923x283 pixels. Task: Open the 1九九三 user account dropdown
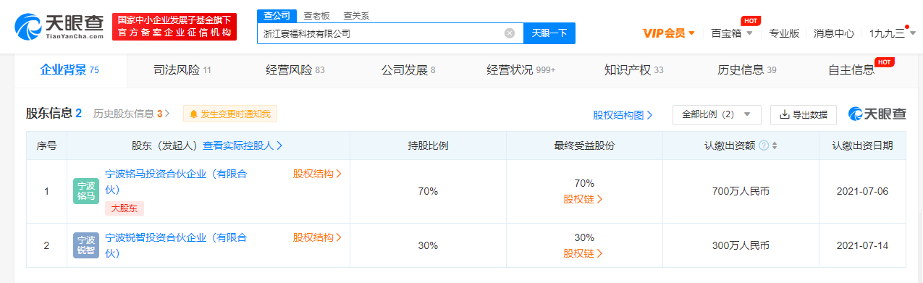pos(892,33)
